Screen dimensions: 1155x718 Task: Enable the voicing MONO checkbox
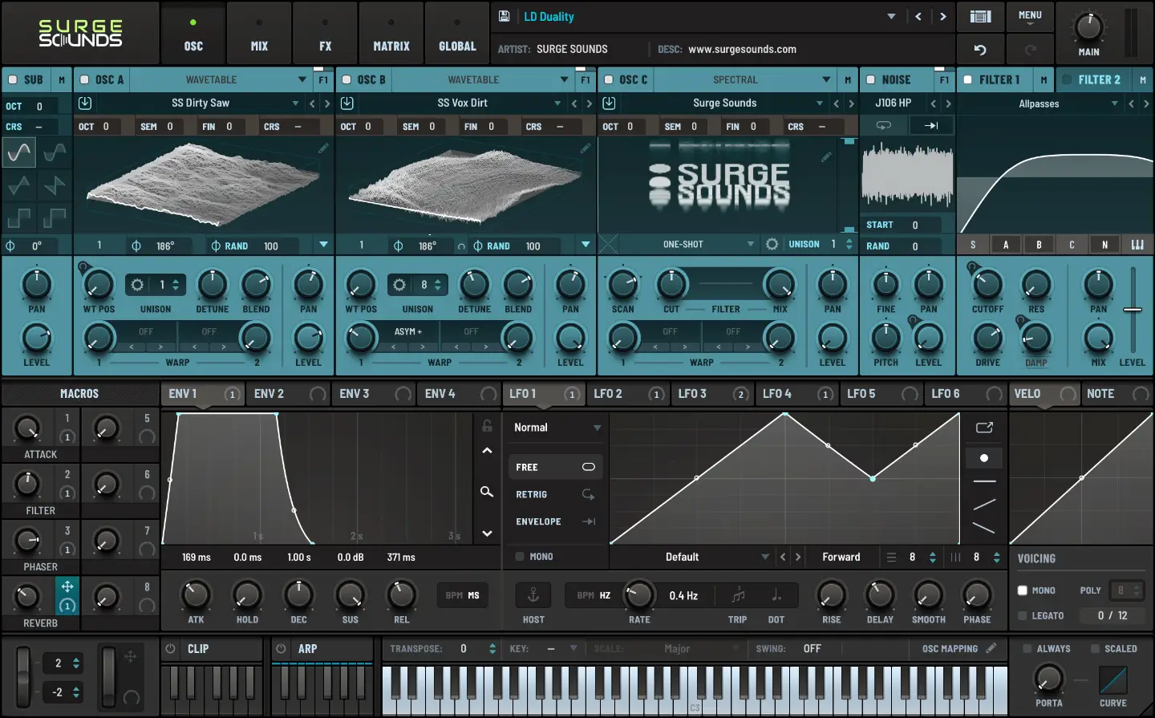[x=1023, y=590]
